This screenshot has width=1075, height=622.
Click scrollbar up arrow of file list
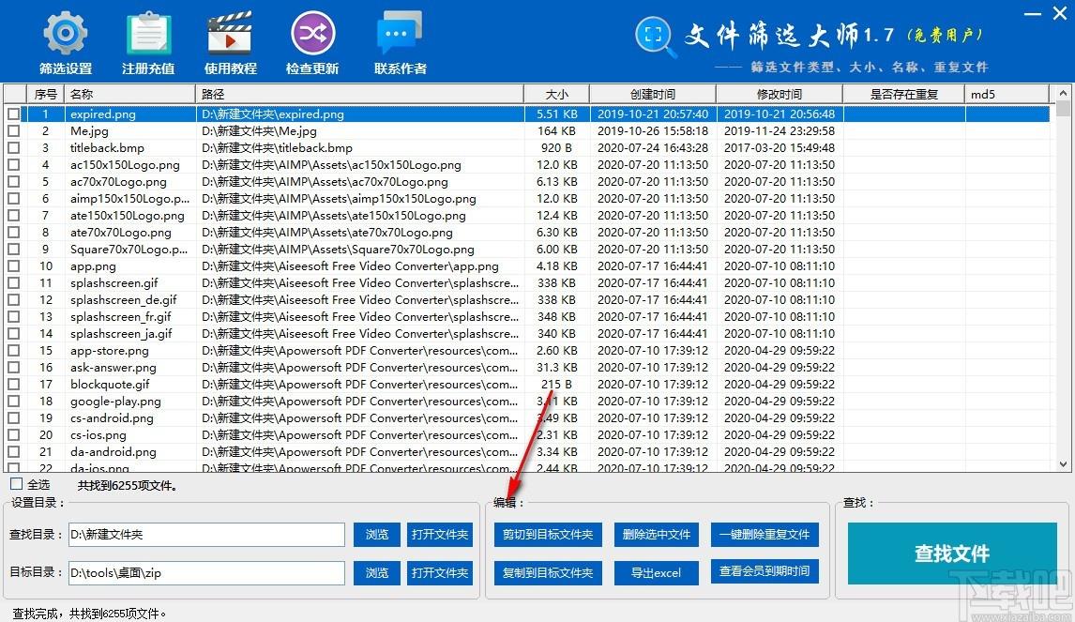(x=1064, y=93)
